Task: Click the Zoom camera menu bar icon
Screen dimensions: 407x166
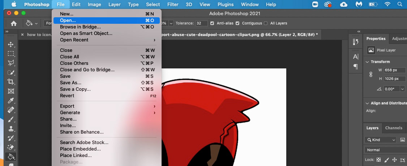Action: [316, 4]
